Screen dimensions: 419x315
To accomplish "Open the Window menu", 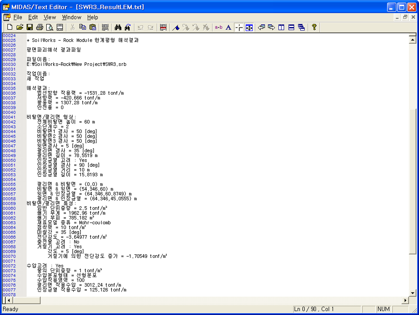I will click(x=72, y=17).
